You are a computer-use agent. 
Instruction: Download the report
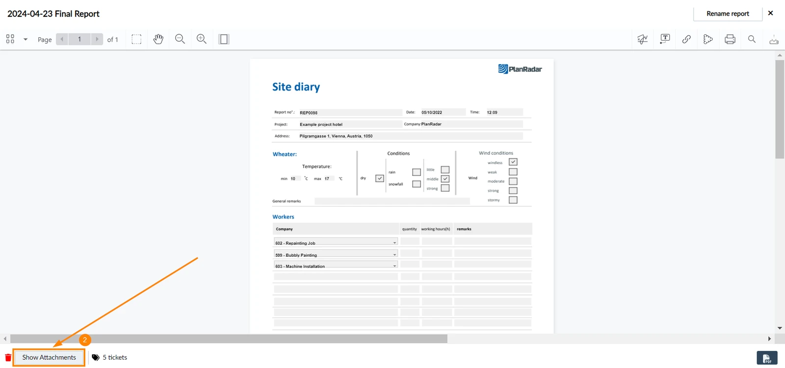774,39
